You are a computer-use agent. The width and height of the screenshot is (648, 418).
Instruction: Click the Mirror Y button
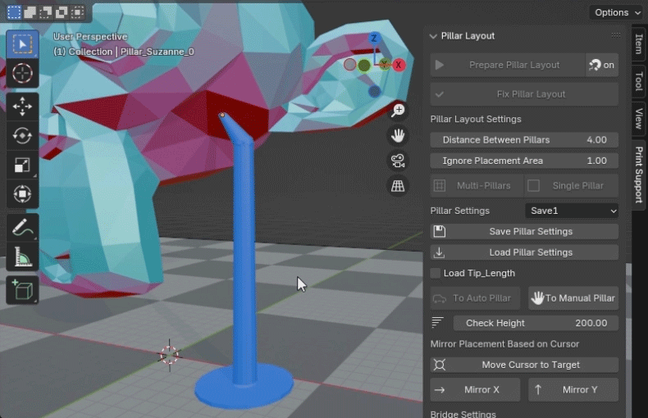click(x=573, y=390)
